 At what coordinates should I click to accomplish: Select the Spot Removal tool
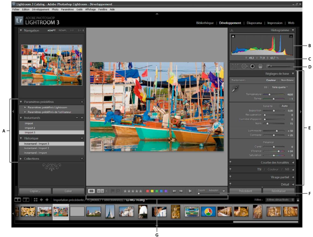[x=244, y=66]
